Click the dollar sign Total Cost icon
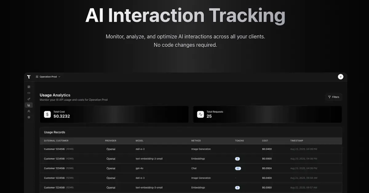The height and width of the screenshot is (193, 369). (47, 114)
